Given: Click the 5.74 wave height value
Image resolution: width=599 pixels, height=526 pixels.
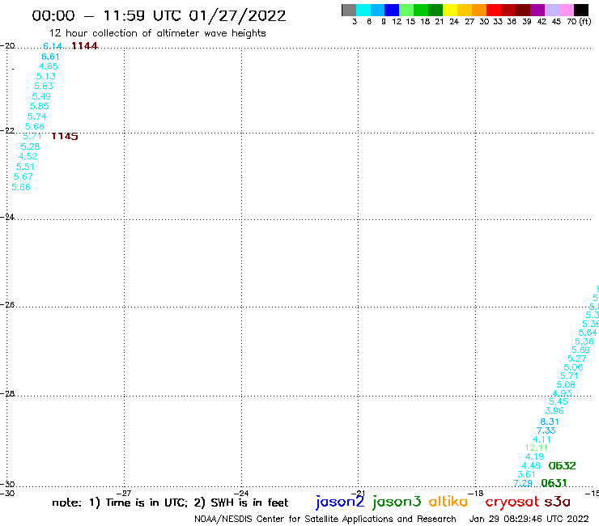Looking at the screenshot, I should tap(36, 117).
